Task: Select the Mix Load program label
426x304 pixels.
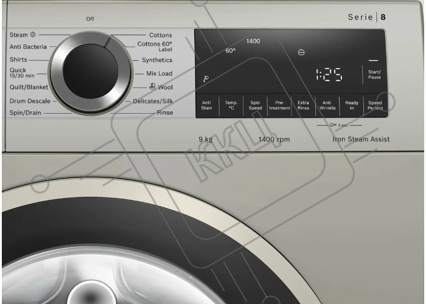Action: coord(159,74)
